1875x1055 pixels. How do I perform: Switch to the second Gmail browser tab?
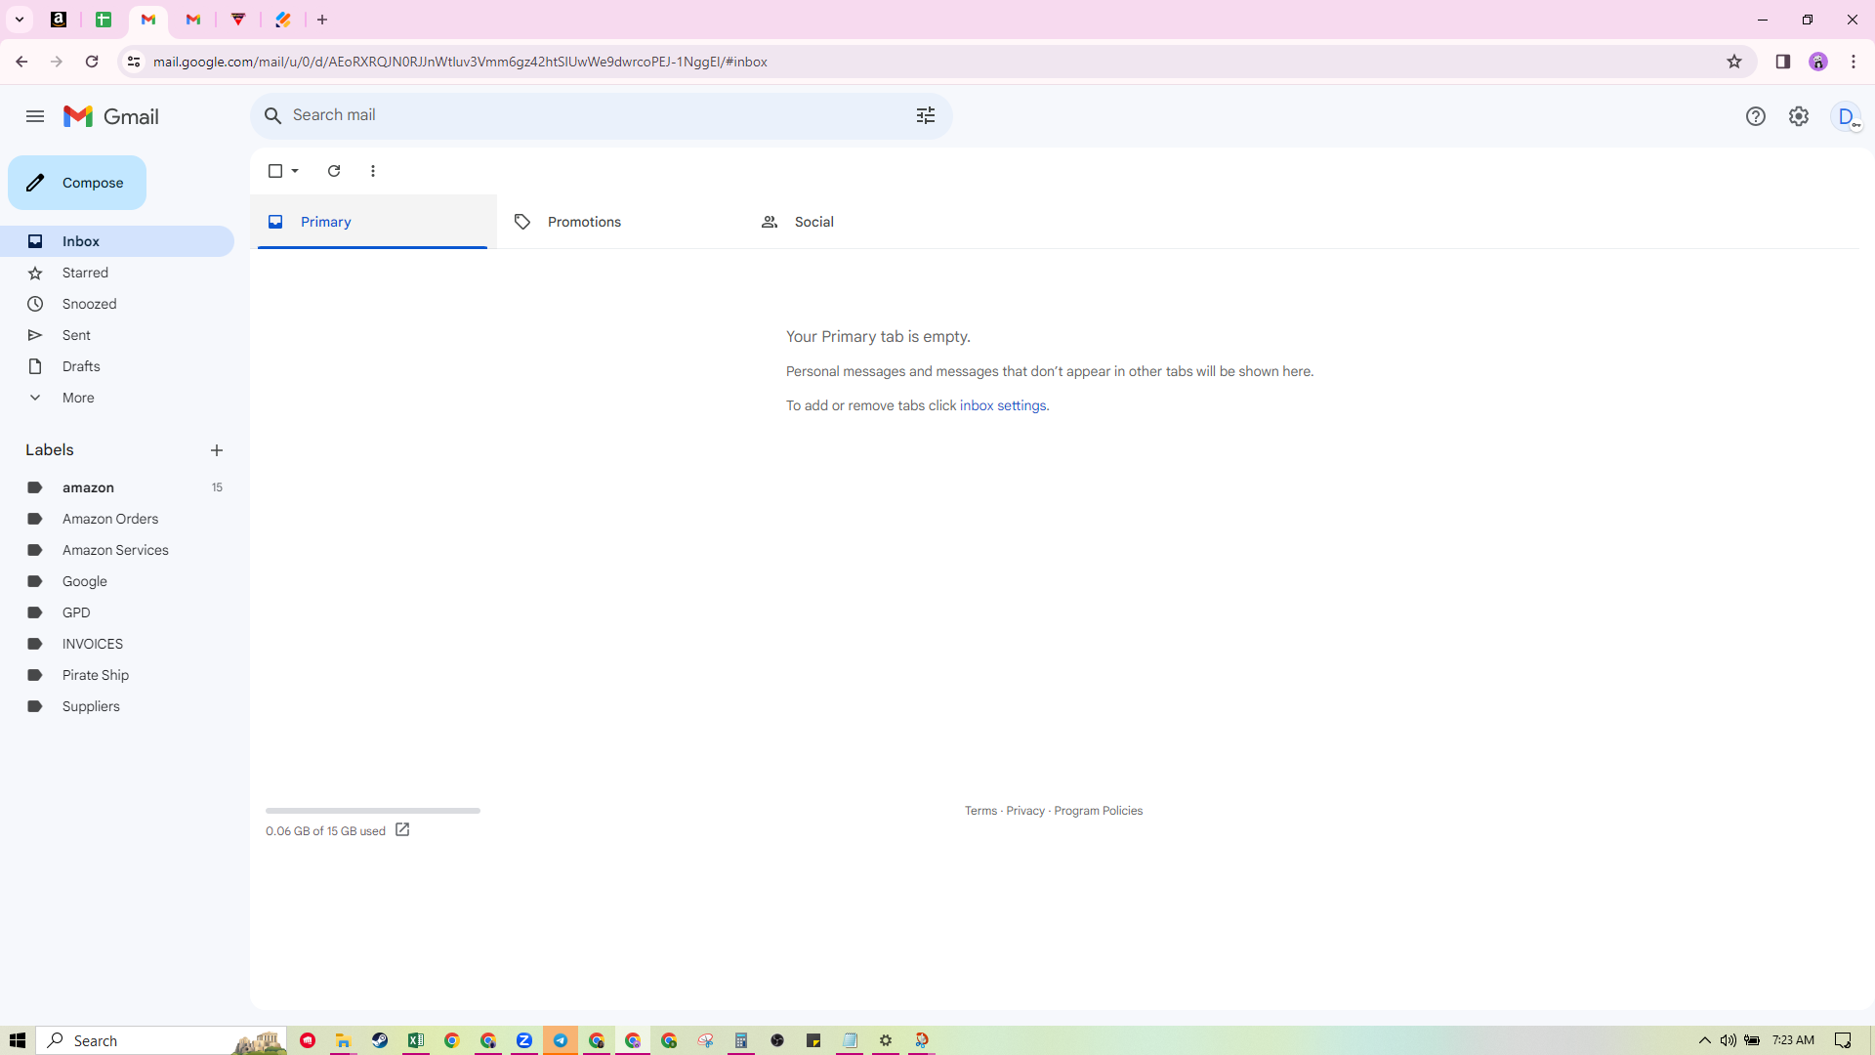point(193,20)
